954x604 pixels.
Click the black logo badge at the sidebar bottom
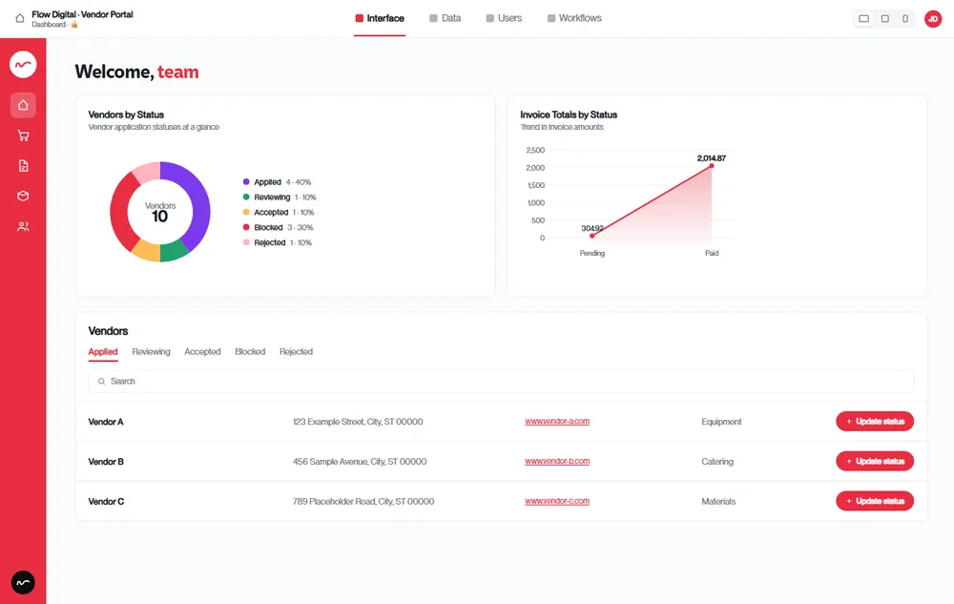tap(23, 583)
